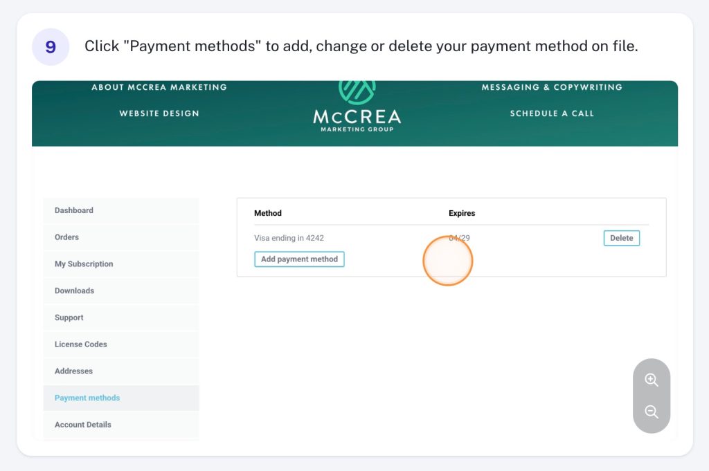Viewport: 709px width, 471px height.
Task: Click the zoom out magnifier icon
Action: tap(651, 412)
